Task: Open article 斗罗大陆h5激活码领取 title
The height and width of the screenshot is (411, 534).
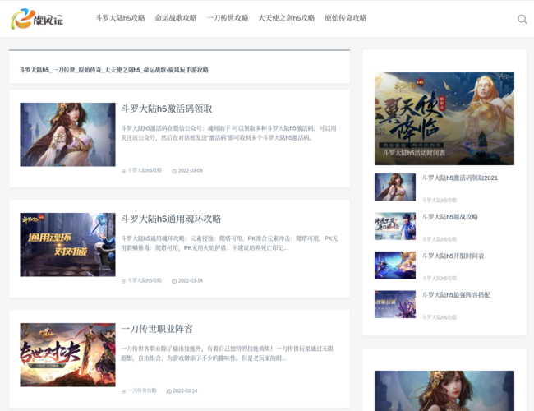Action: click(x=167, y=109)
